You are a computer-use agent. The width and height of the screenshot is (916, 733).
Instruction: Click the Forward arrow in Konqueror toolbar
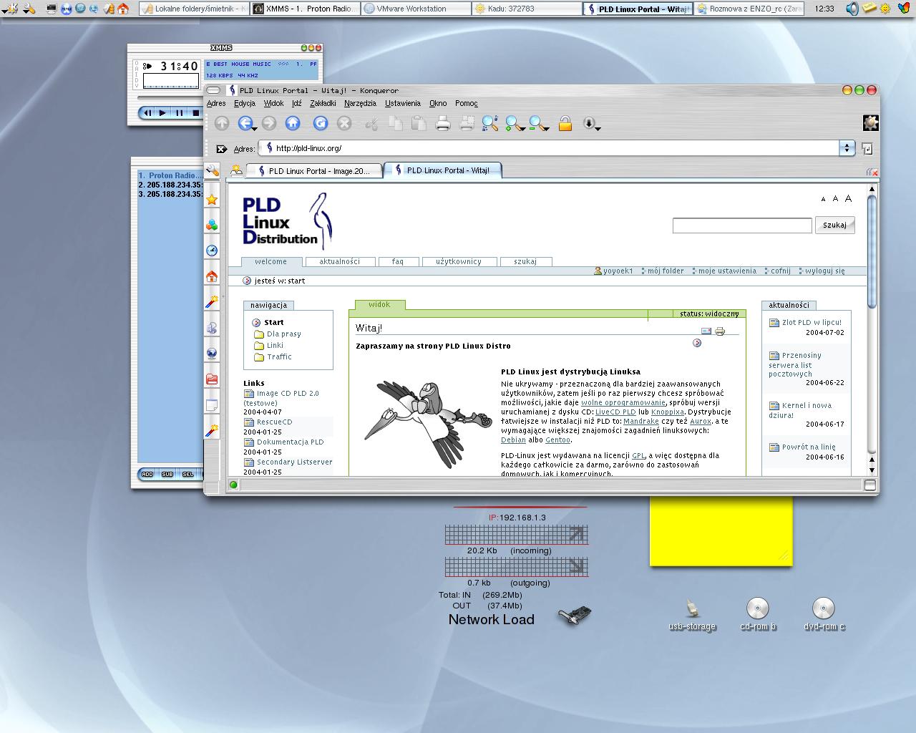coord(269,123)
